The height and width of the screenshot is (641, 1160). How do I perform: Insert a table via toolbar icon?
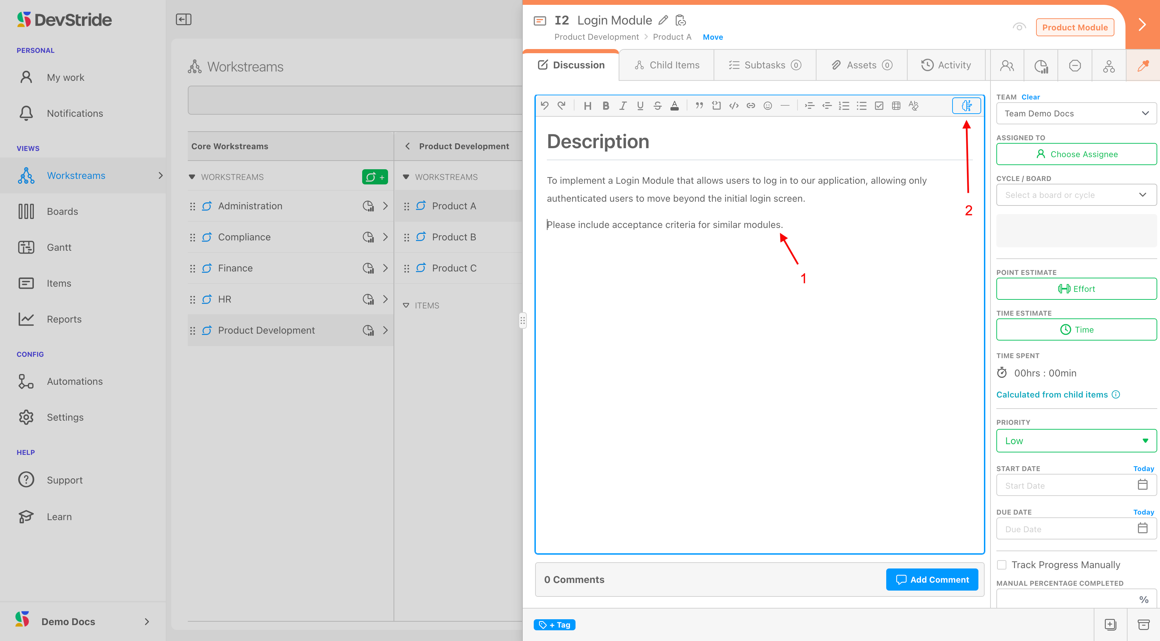[896, 106]
